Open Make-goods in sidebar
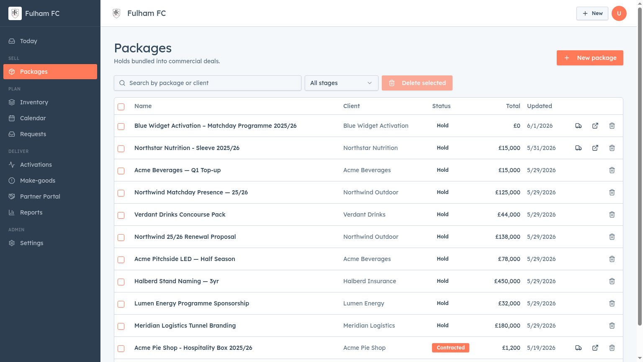This screenshot has height=362, width=643. [x=50, y=181]
